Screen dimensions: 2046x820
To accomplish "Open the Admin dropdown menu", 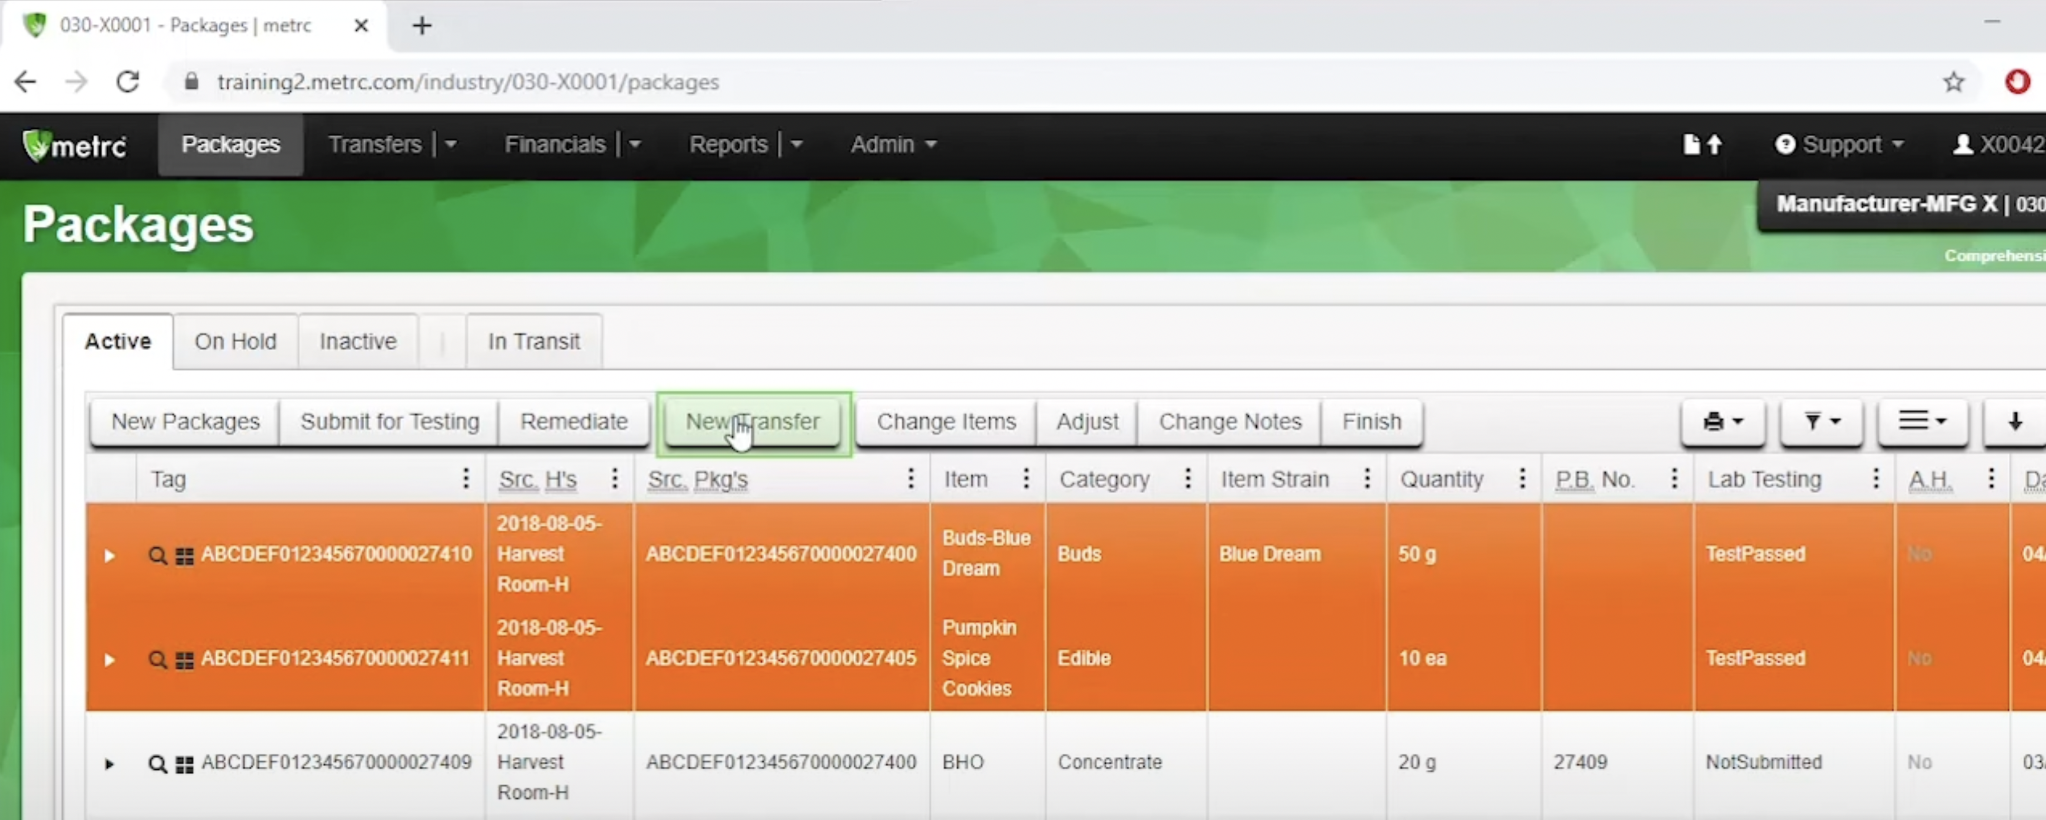I will point(893,144).
